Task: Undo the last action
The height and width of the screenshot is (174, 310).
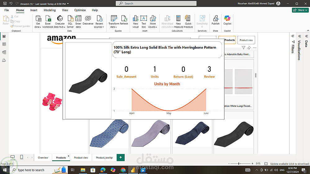Action: (x=11, y=3)
